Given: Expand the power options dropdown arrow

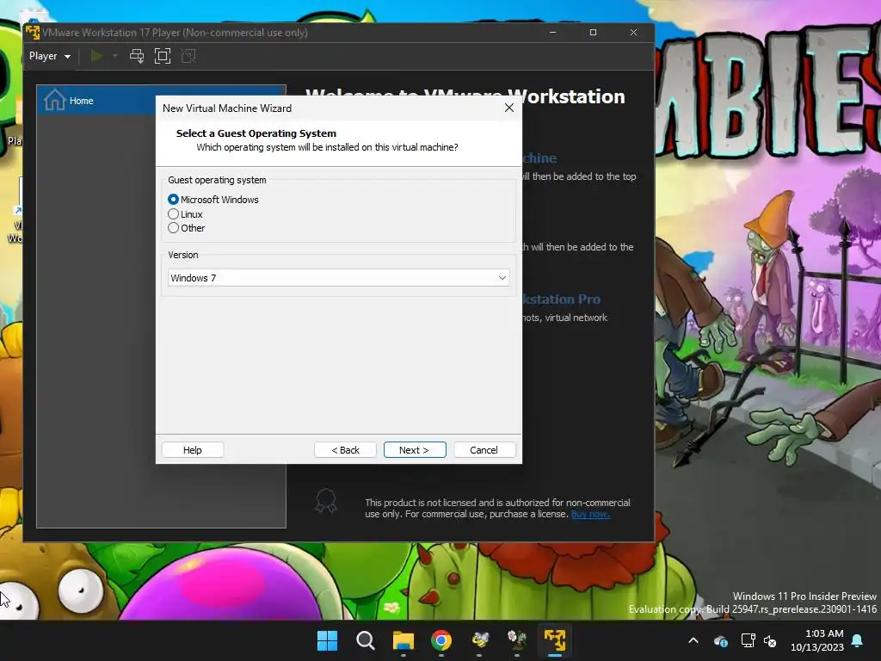Looking at the screenshot, I should point(115,56).
